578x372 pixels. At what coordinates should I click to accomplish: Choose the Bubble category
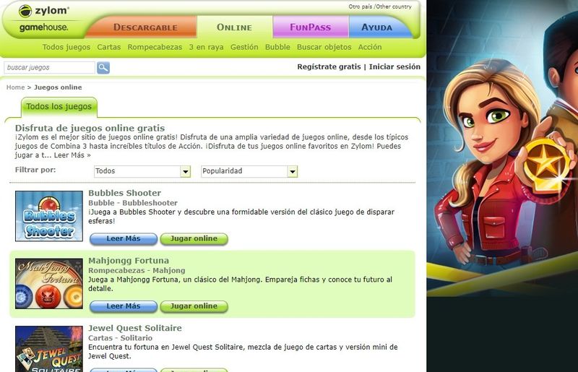point(277,47)
